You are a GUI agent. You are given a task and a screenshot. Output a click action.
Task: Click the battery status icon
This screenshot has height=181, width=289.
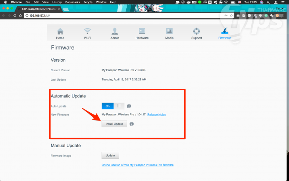pos(233,2)
